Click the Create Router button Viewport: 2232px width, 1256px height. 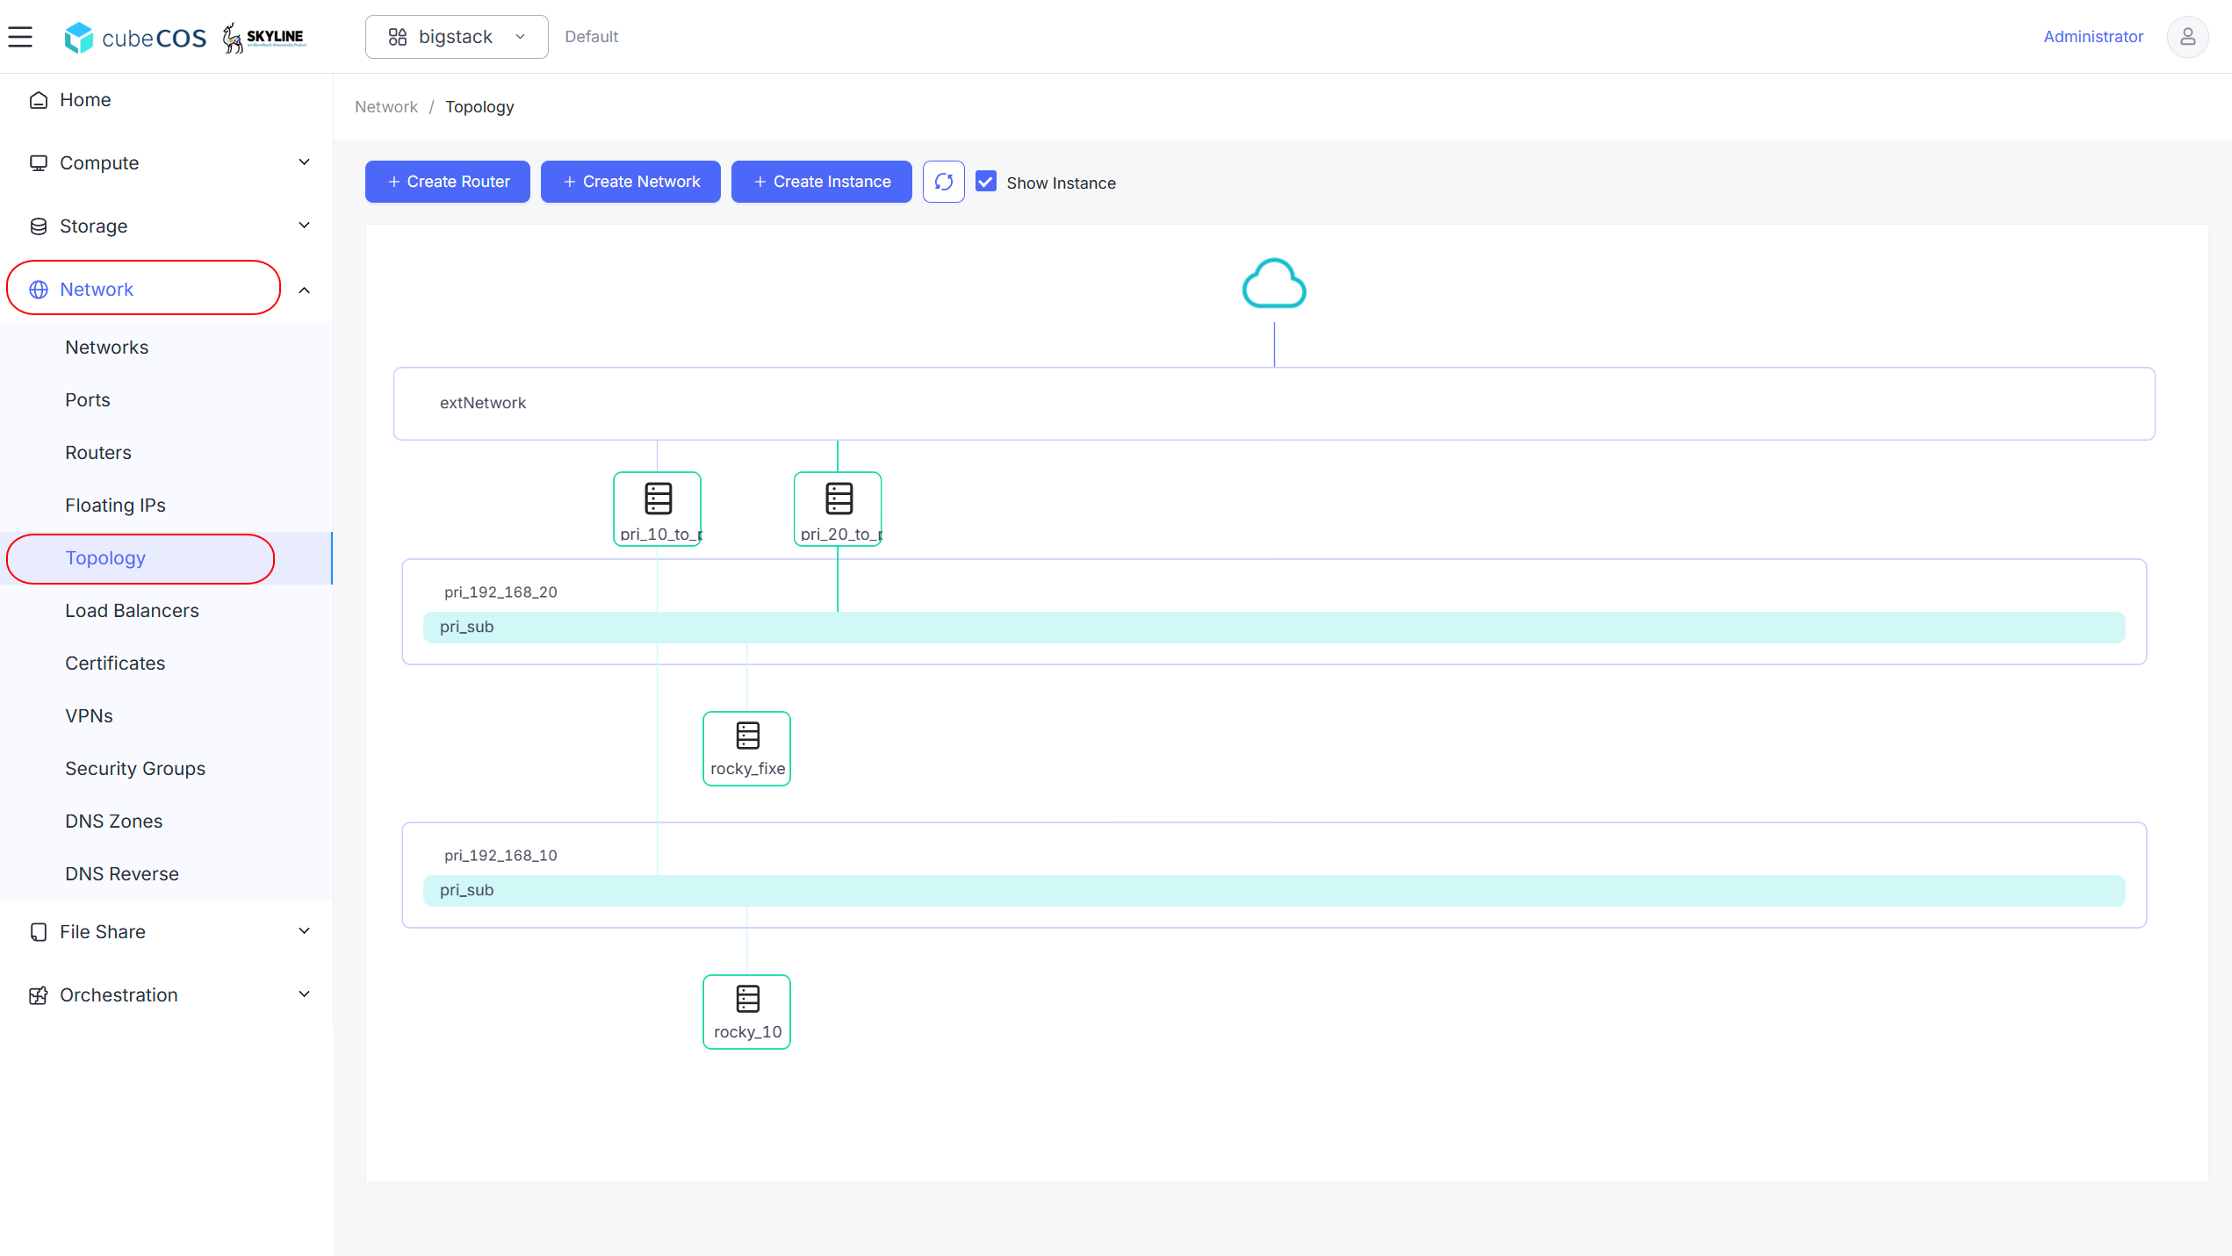point(448,182)
